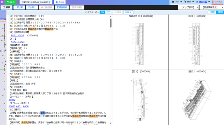Open the A47L 15/24 link under FI
The height and width of the screenshot is (125, 224).
pos(18,42)
